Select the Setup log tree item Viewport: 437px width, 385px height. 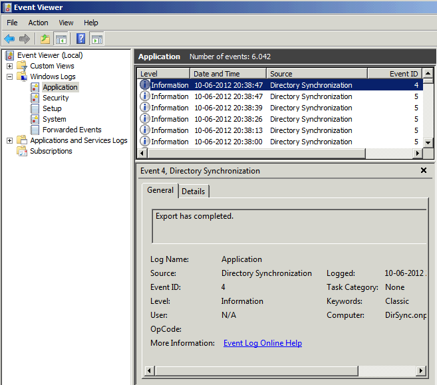[x=52, y=108]
